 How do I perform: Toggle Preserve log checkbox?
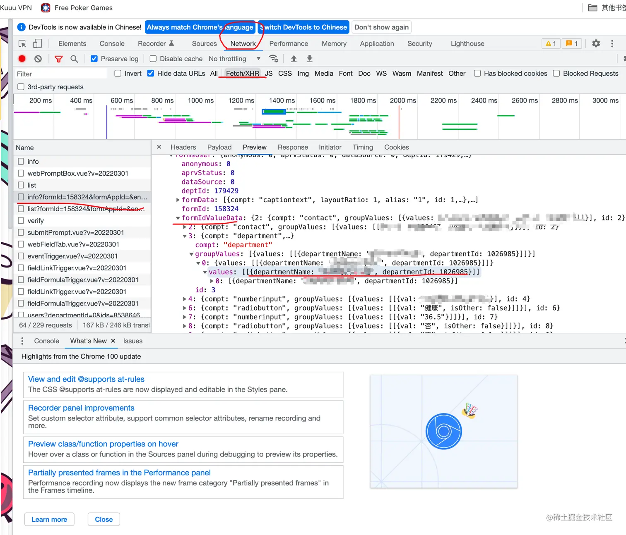click(x=94, y=59)
